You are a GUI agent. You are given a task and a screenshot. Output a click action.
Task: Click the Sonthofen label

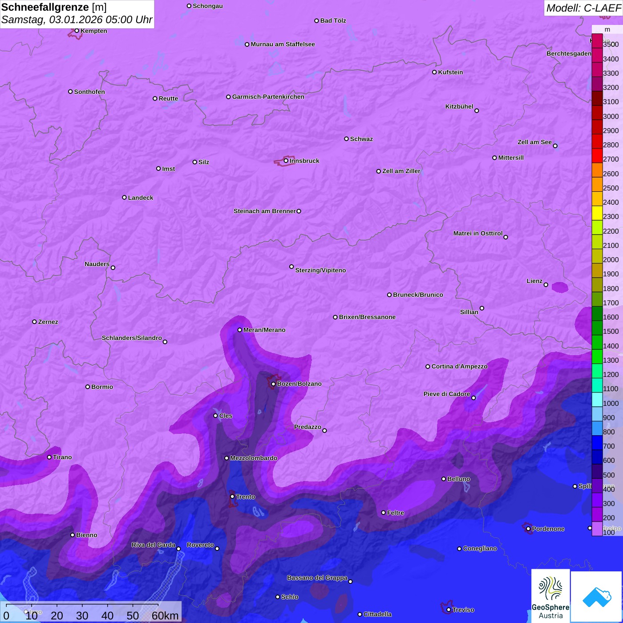click(x=89, y=92)
